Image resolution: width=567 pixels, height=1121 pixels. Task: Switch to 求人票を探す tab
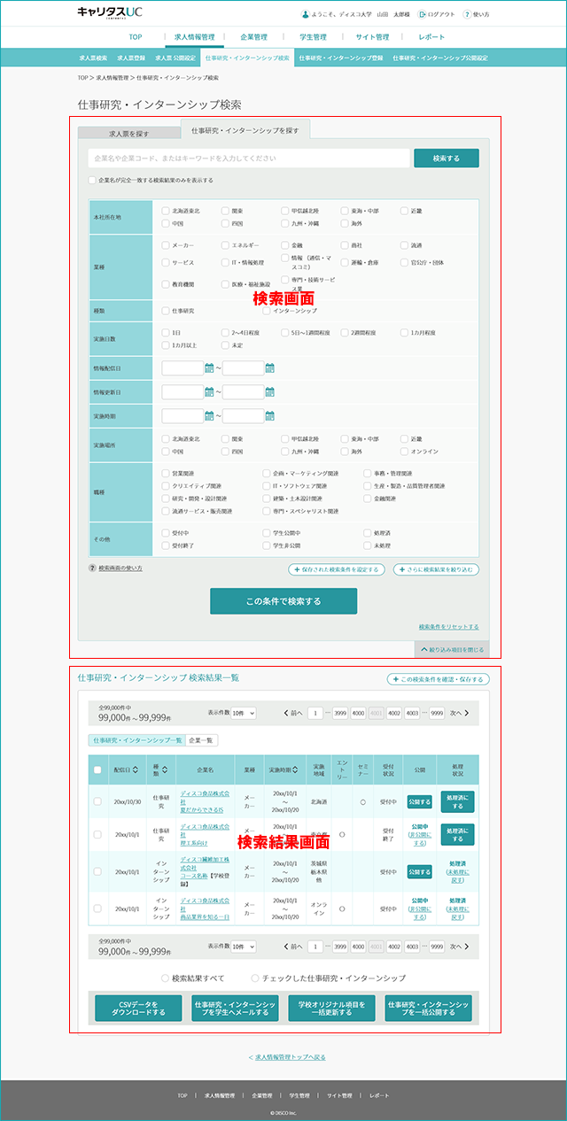tap(128, 134)
